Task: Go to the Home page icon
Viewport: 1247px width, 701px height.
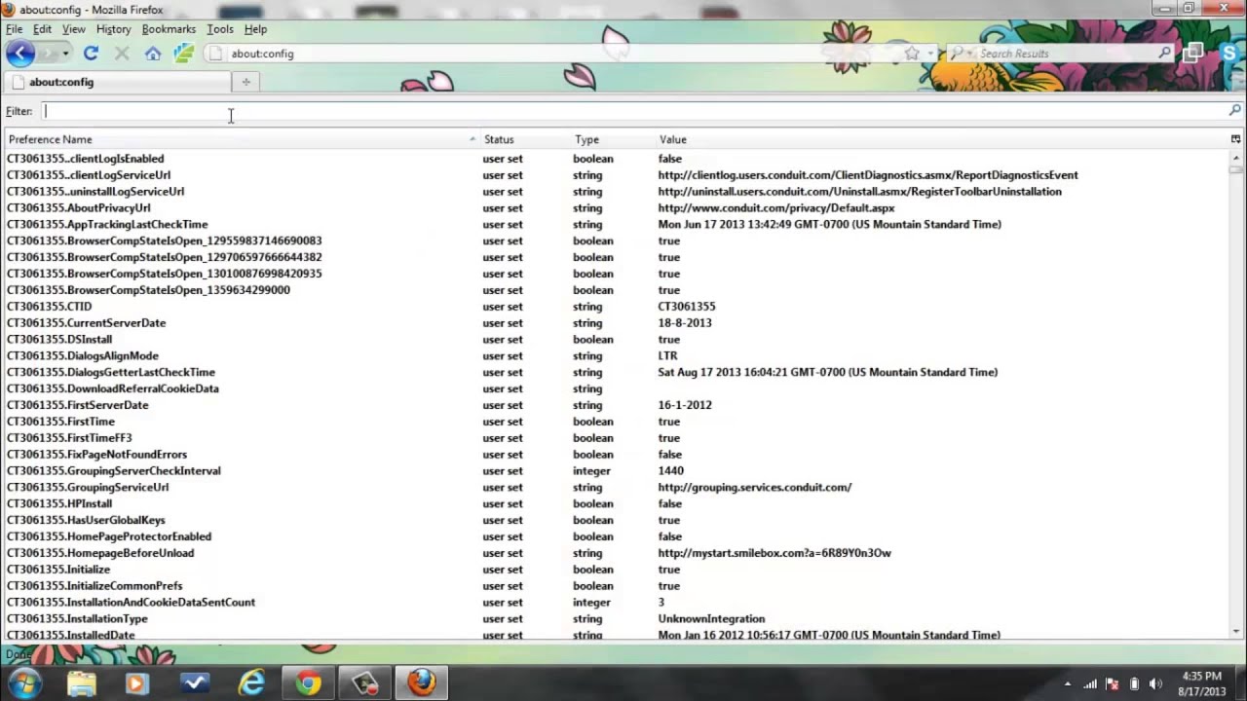Action: click(153, 54)
